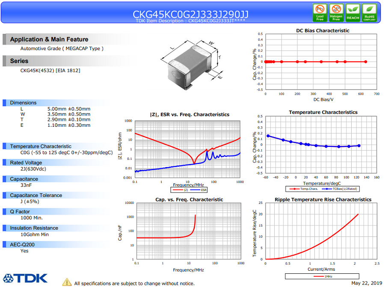Viewport: 385px width, 287px height.
Task: Select the 1000 Min. value
Action: (x=31, y=218)
